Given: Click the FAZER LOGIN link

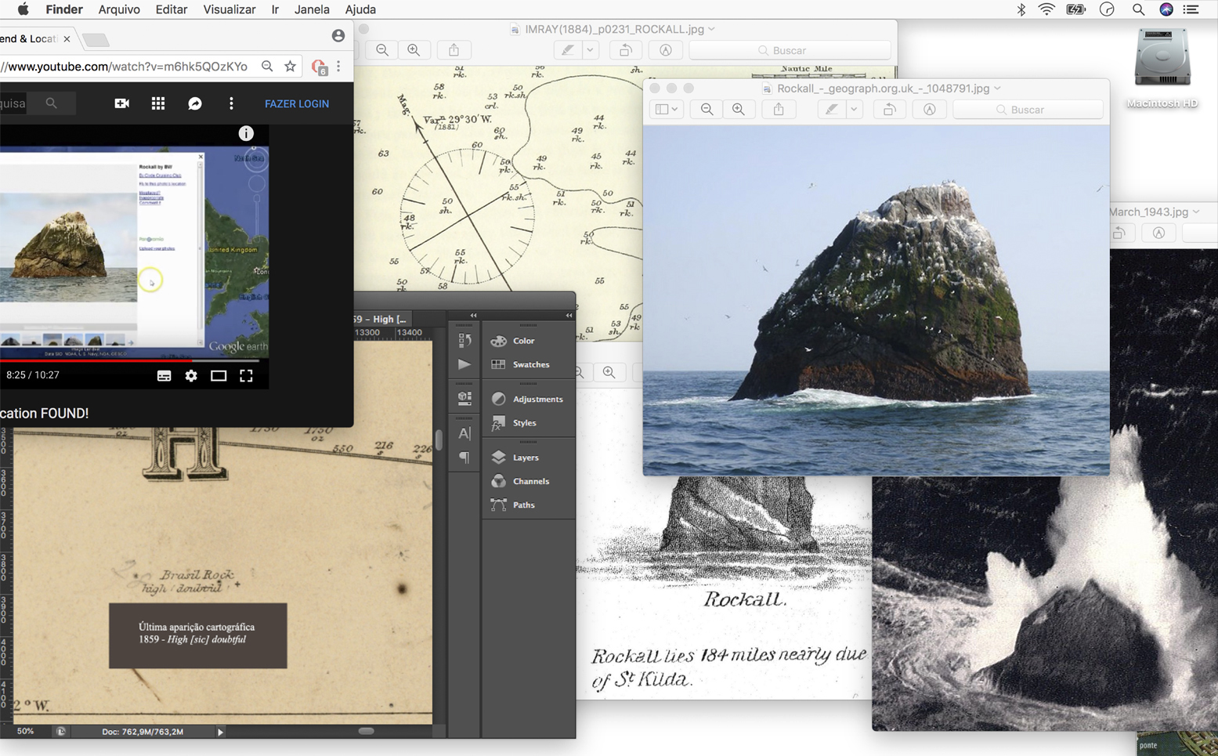Looking at the screenshot, I should pyautogui.click(x=296, y=103).
